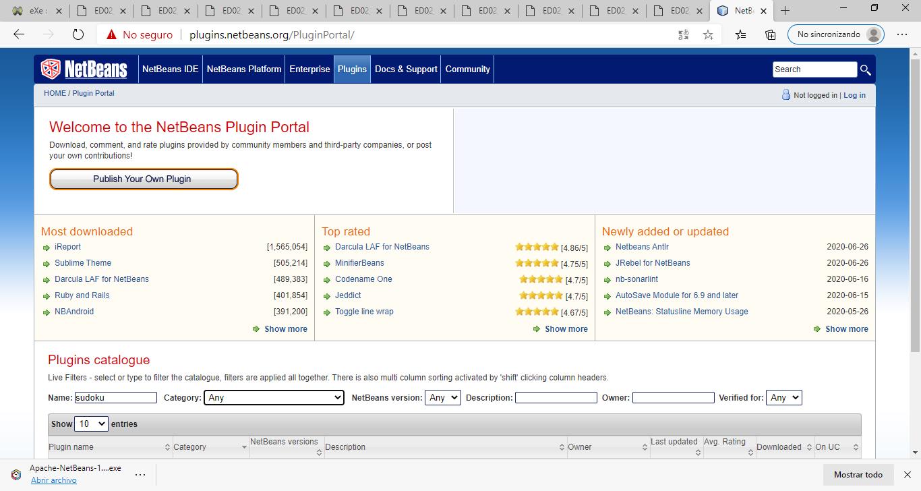Open NBAndroid plugin link
921x491 pixels.
[x=74, y=312]
